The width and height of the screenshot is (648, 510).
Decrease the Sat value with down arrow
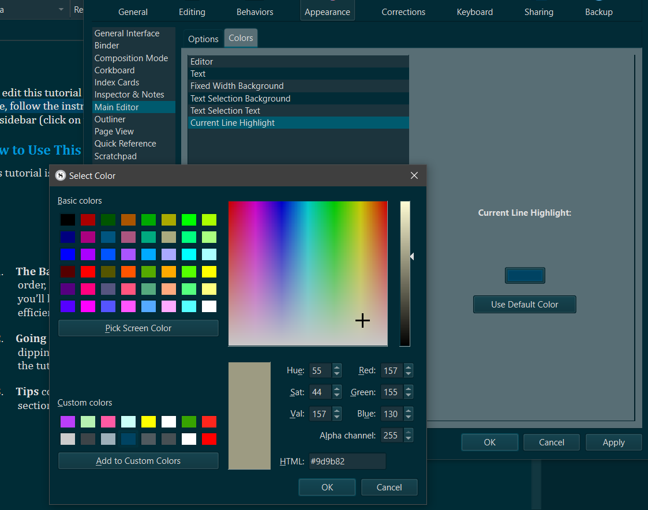(x=337, y=396)
